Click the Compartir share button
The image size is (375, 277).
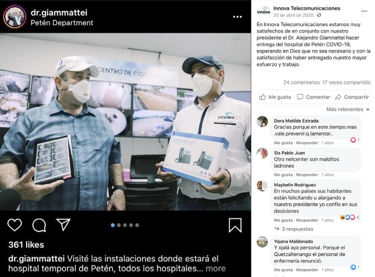(352, 97)
